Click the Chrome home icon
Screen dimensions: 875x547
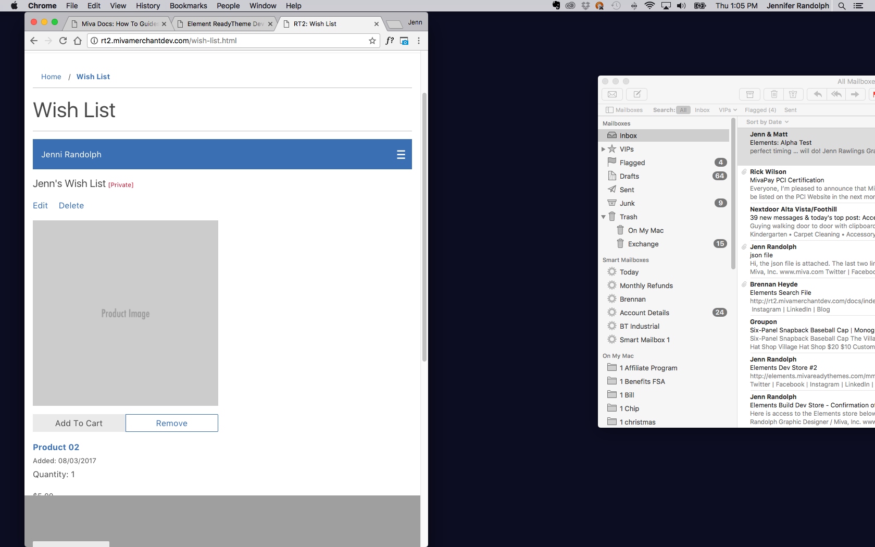[x=78, y=41]
